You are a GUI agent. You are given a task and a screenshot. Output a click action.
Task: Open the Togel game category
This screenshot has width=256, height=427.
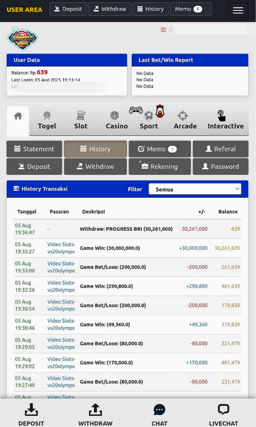click(x=47, y=120)
